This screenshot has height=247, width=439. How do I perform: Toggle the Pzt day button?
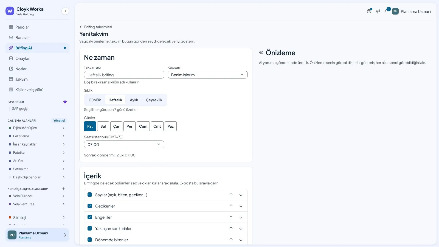(90, 126)
